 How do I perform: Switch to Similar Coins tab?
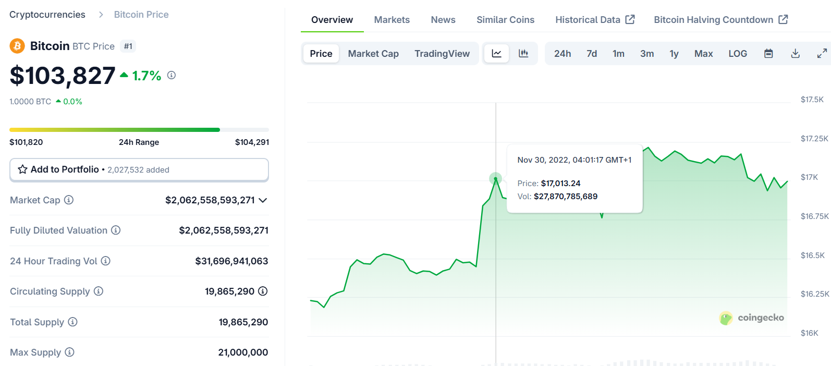505,20
